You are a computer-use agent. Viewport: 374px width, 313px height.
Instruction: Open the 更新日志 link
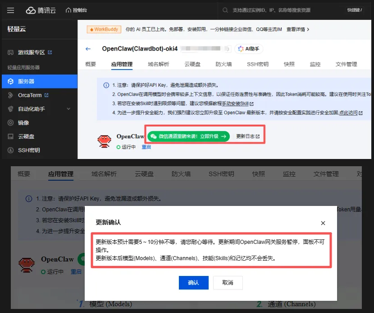pyautogui.click(x=248, y=136)
